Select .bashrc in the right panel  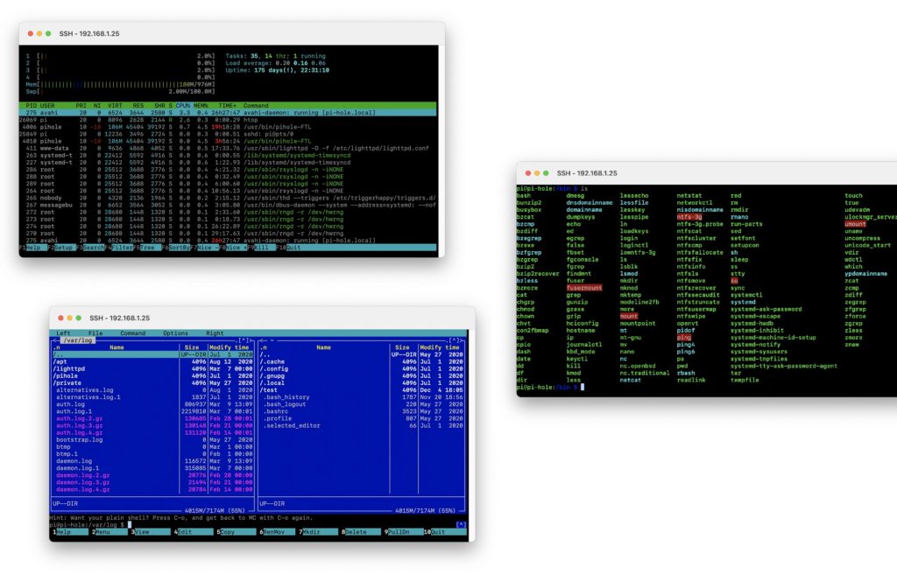pos(362,411)
